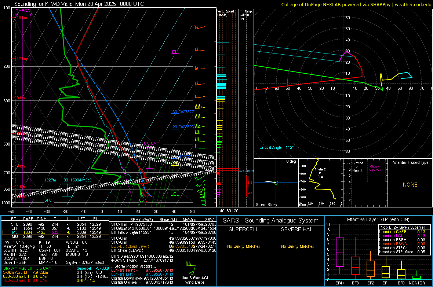Image resolution: width=433 pixels, height=287 pixels.
Task: Click the EF3 axis label
Action: pos(356,283)
